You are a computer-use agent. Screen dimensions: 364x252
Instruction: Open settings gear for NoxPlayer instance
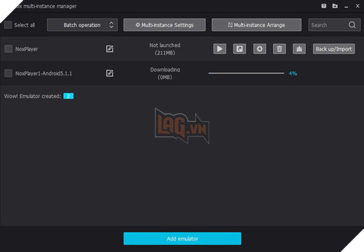point(259,49)
